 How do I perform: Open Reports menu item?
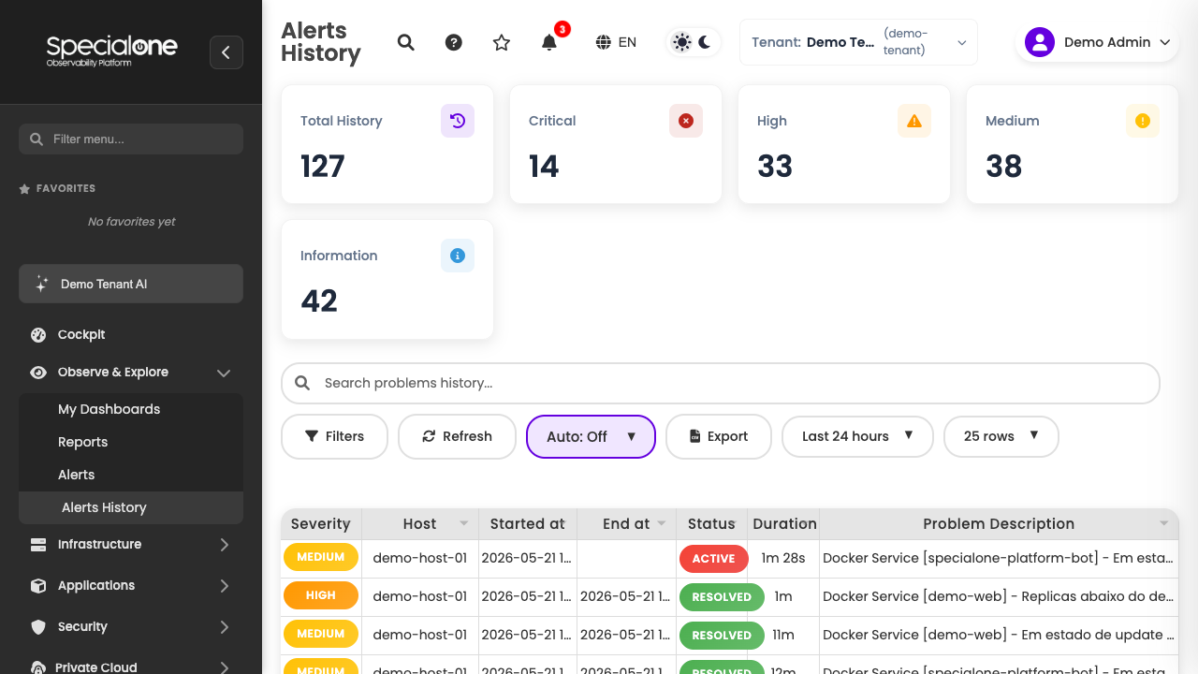82,442
